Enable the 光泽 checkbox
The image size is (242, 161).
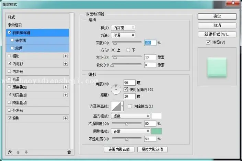tap(9, 79)
